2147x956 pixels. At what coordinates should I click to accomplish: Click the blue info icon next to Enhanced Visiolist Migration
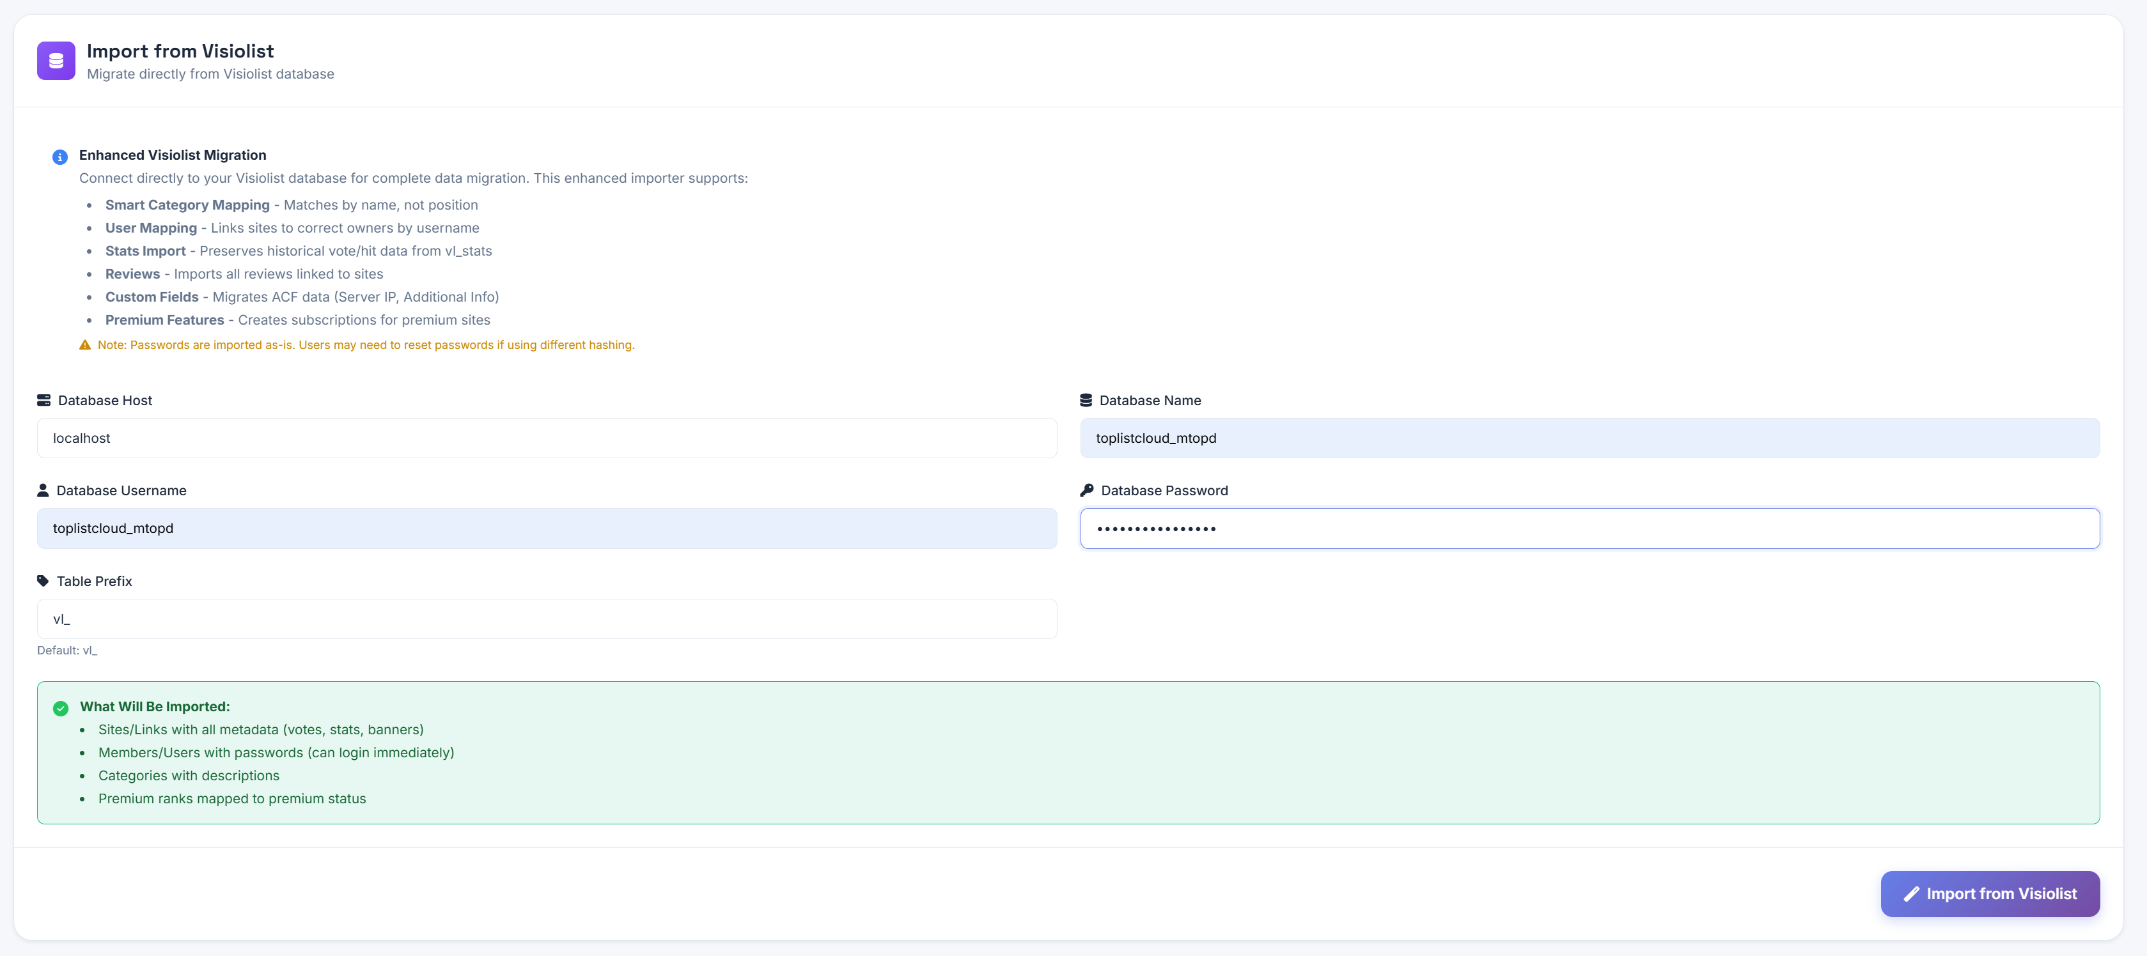pyautogui.click(x=59, y=157)
